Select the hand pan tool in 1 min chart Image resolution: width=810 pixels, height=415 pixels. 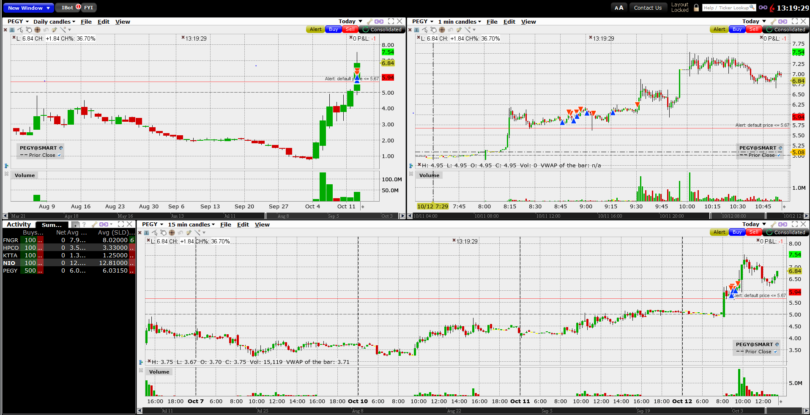click(x=433, y=30)
